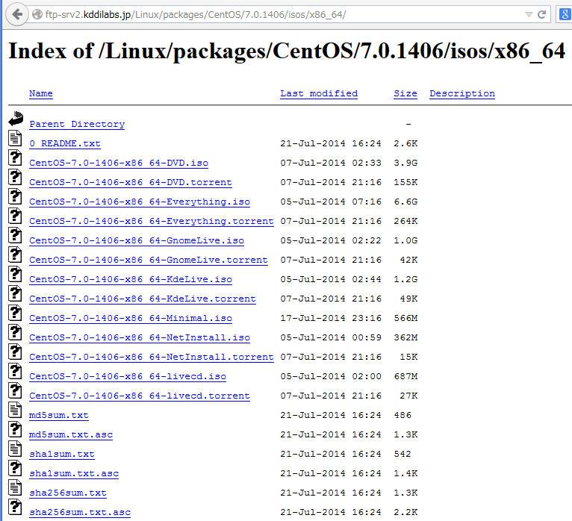
Task: Click the text file icon beside sha256sum.txt
Action: coord(15,488)
